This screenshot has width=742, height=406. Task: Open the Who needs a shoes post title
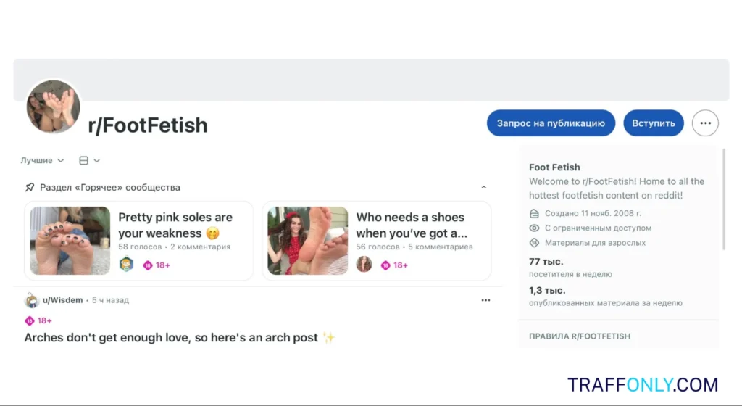[411, 225]
